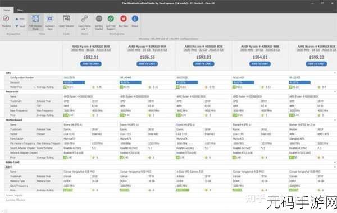Switch to the Skins ribbon tab
Viewport: 337px width, 213px height.
tap(20, 10)
